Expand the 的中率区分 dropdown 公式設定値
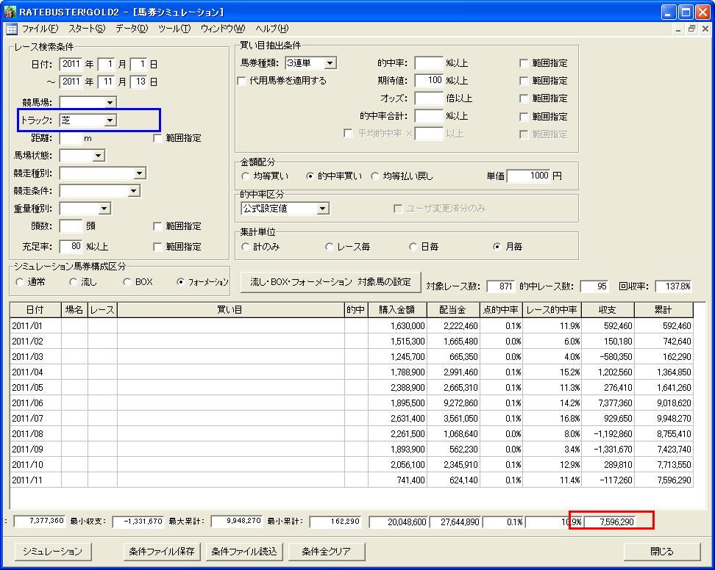715x570 pixels. tap(322, 209)
